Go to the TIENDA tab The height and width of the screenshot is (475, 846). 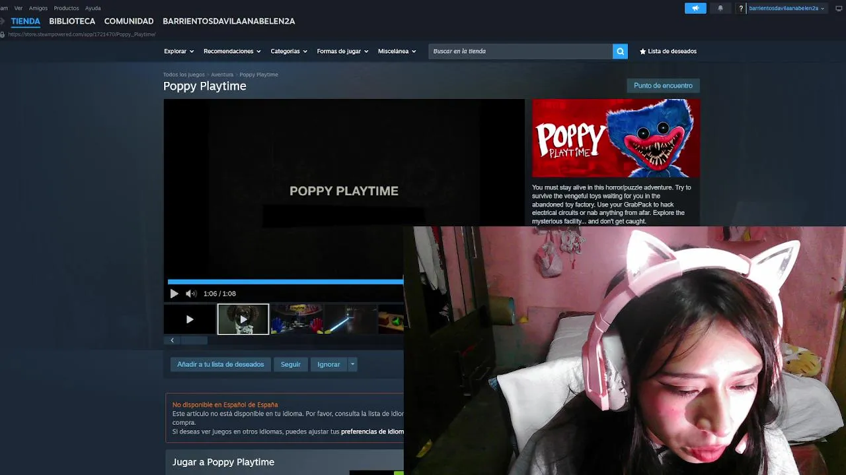[26, 21]
